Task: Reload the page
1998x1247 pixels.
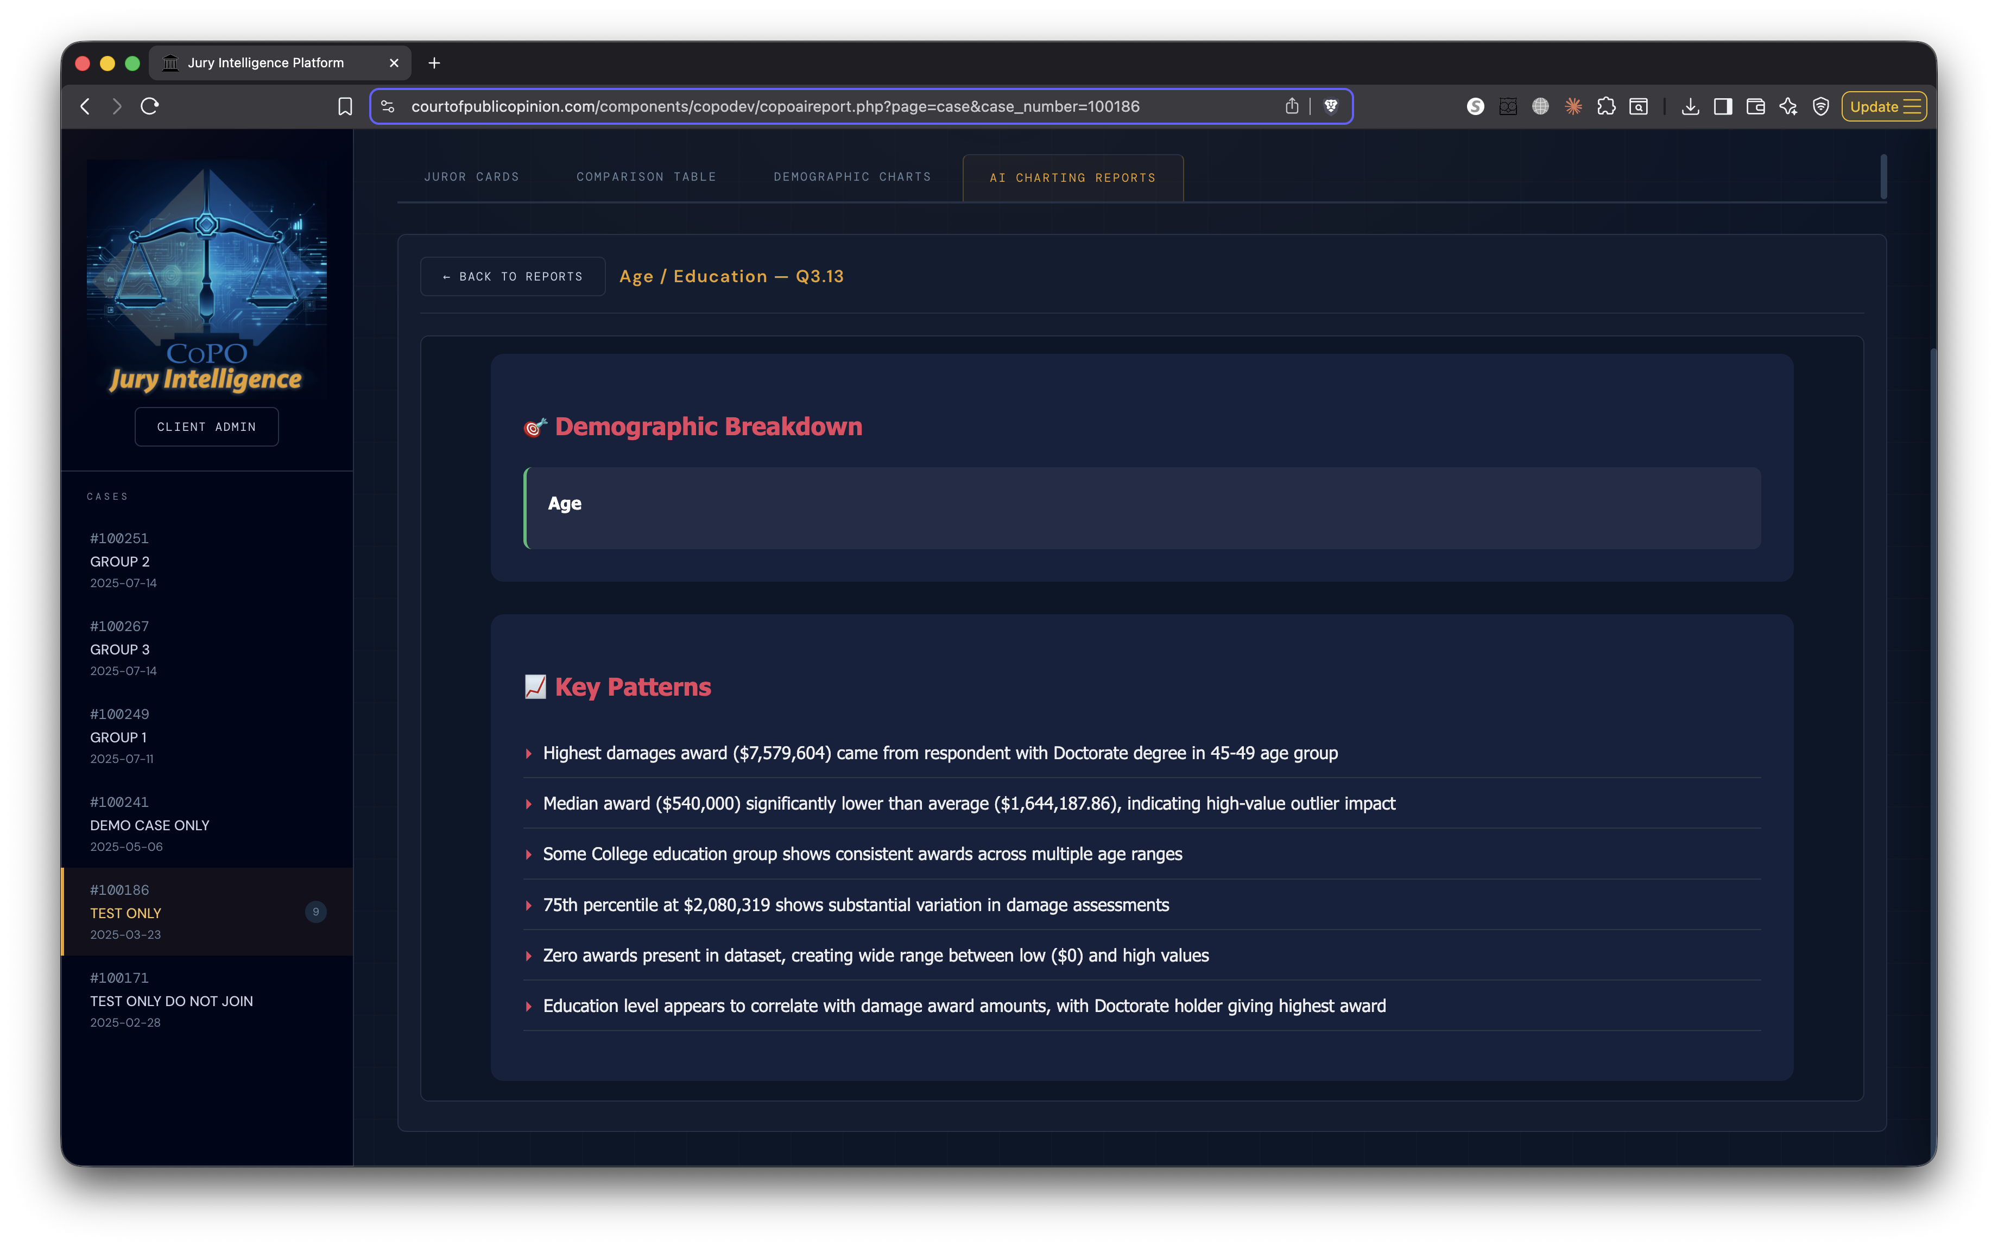Action: (x=149, y=106)
